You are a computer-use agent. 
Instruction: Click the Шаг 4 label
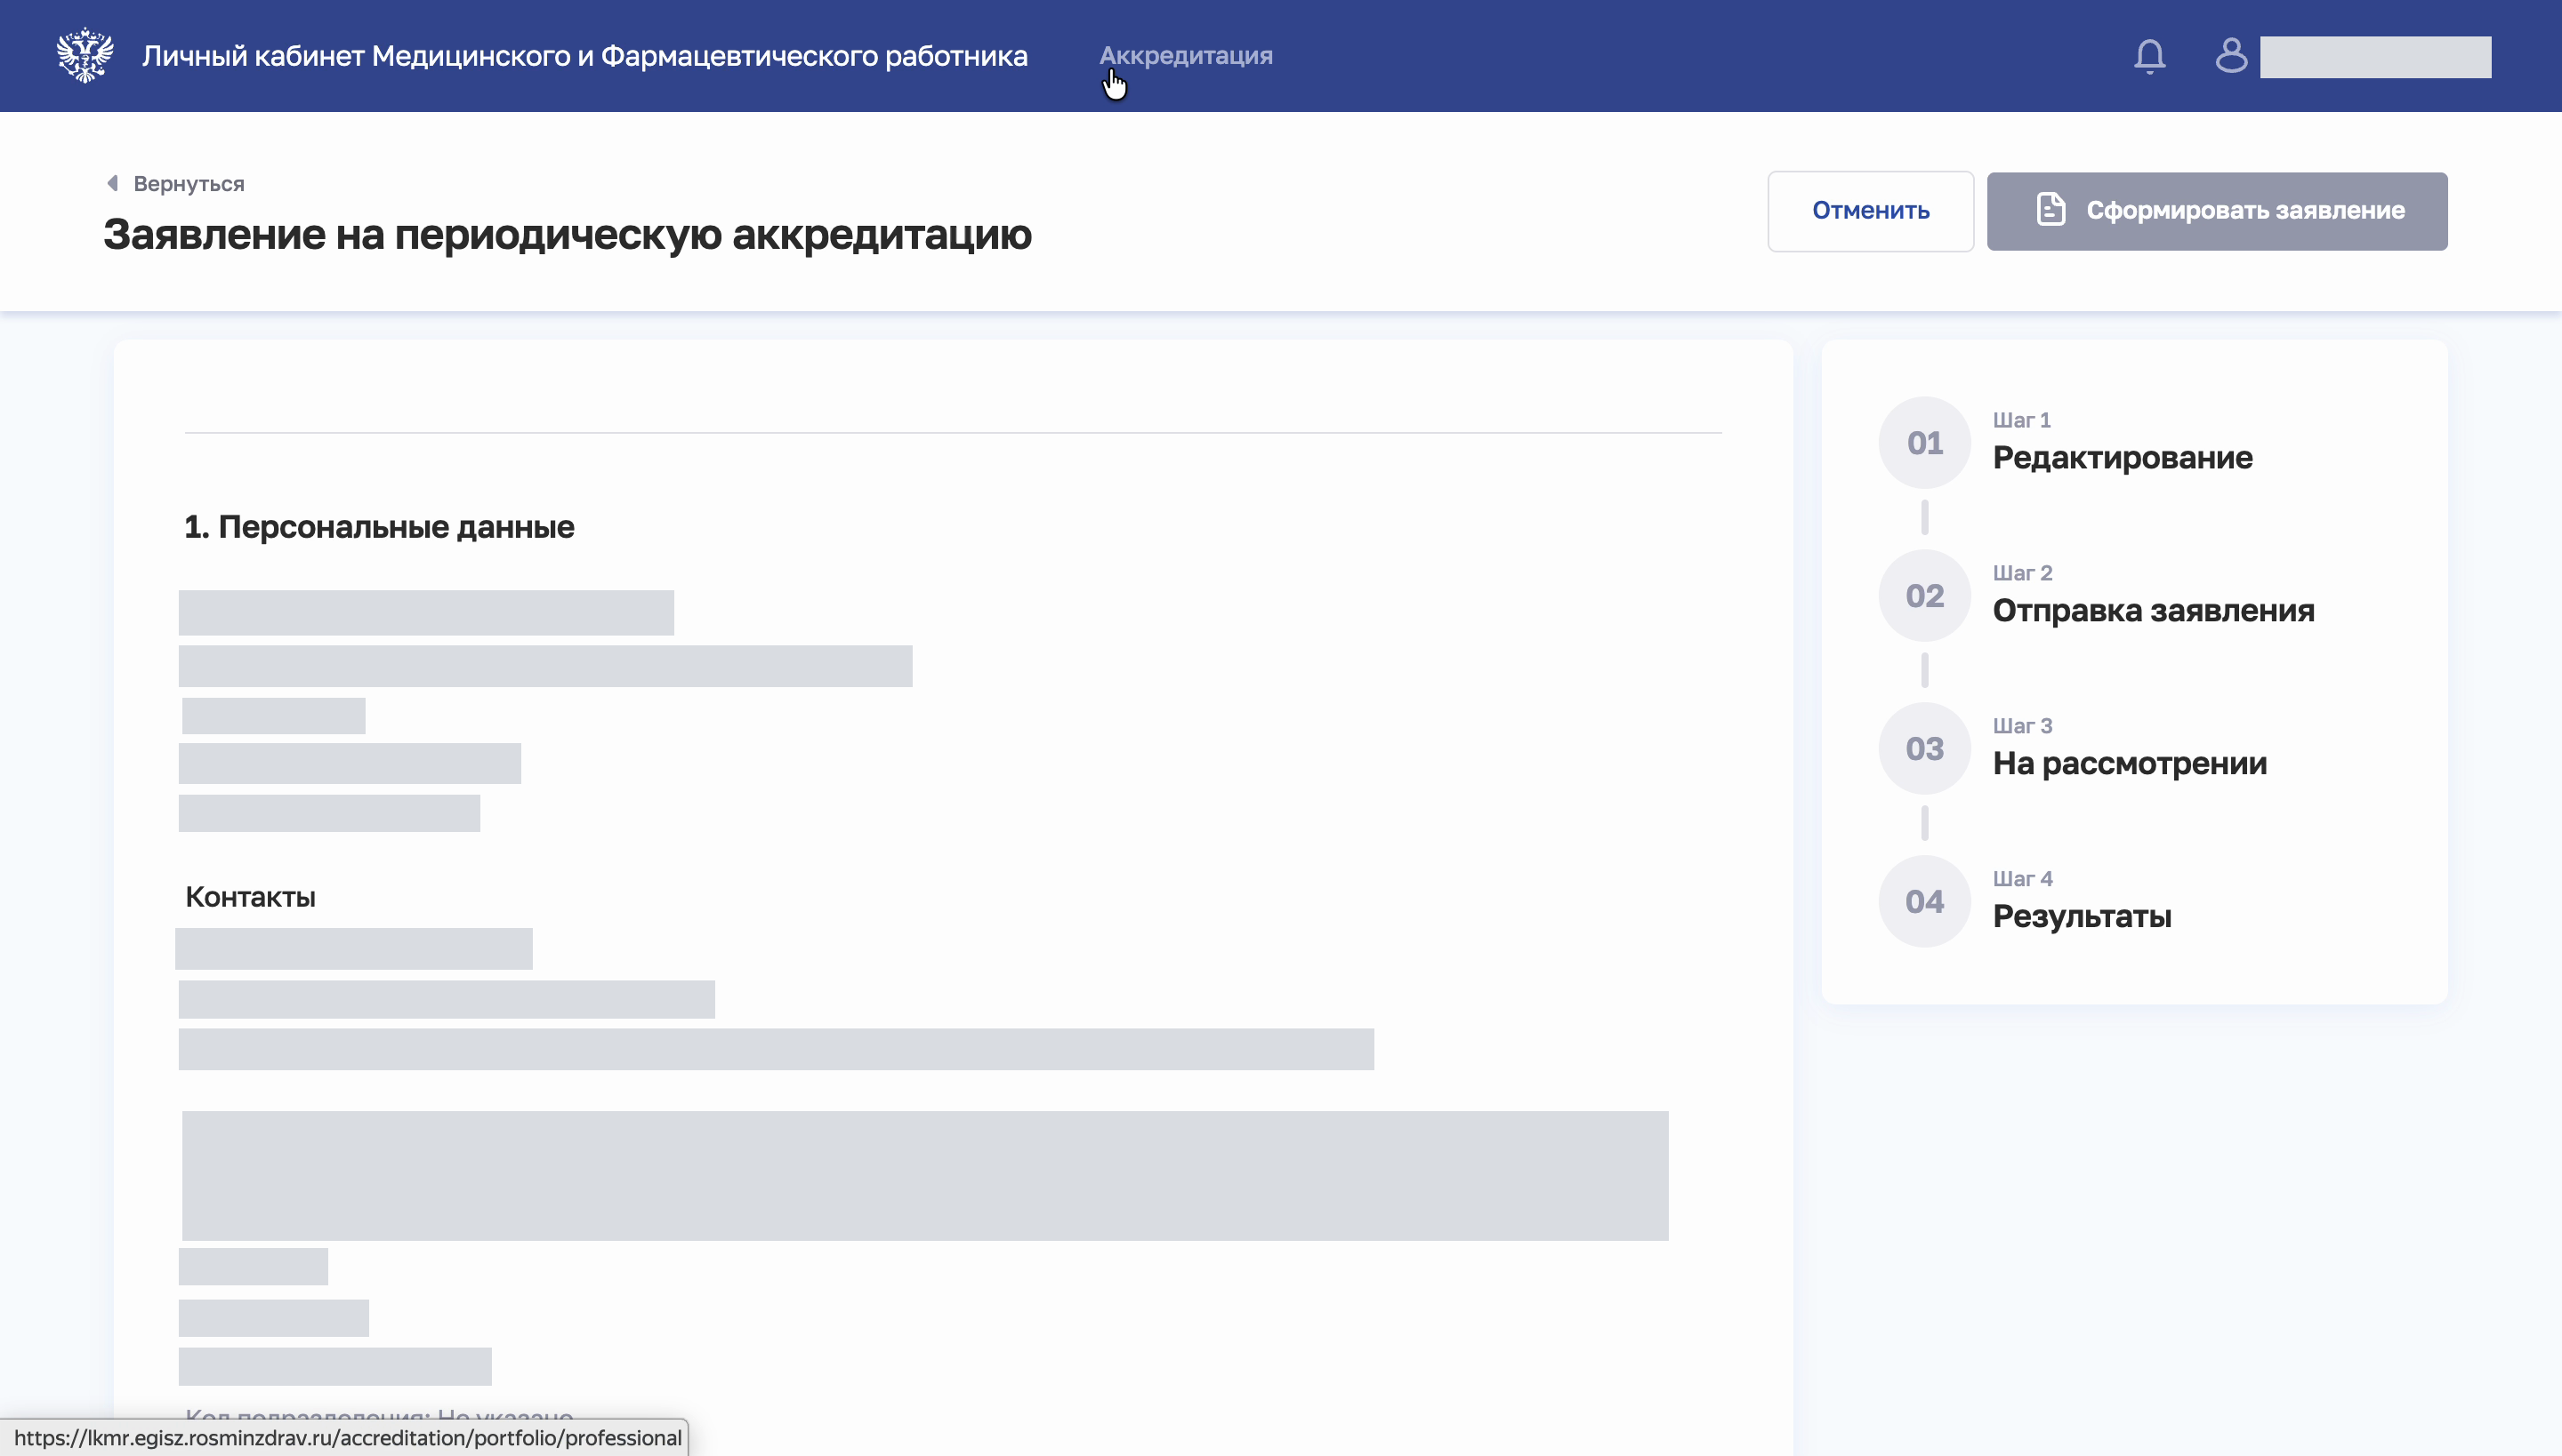(2023, 879)
